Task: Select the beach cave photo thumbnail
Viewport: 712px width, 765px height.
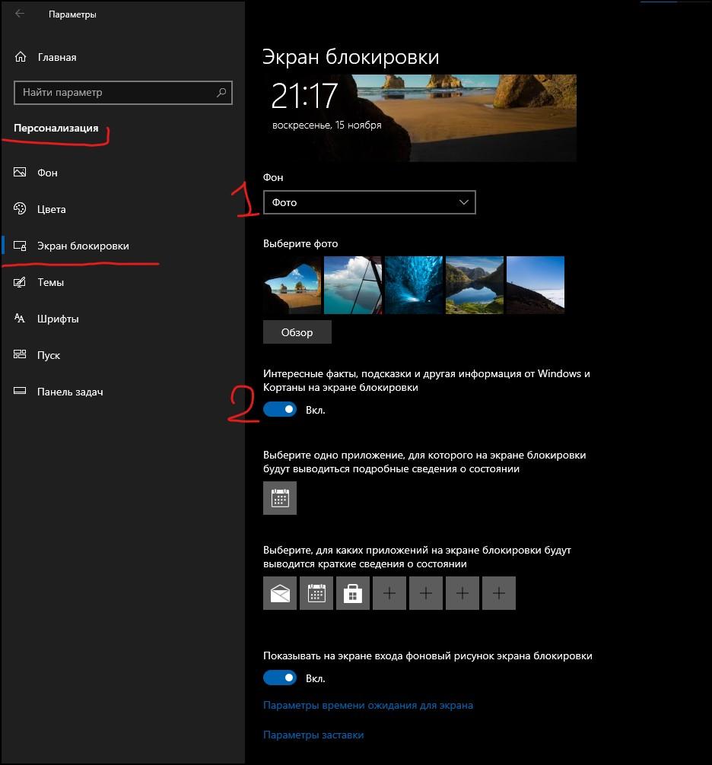Action: [x=292, y=285]
